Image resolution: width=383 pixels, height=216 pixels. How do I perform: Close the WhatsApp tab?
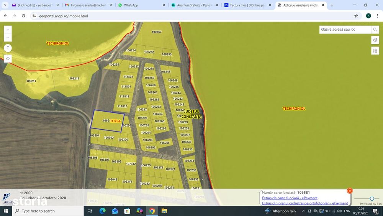click(164, 5)
